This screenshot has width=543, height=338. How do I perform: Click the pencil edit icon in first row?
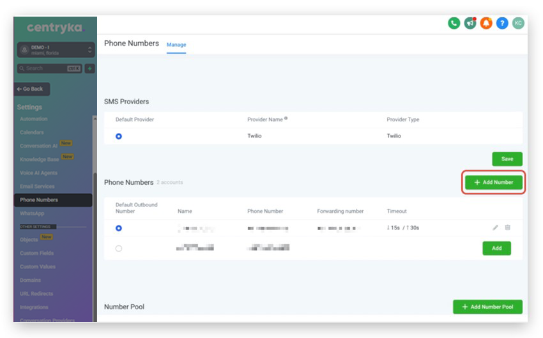tap(495, 227)
